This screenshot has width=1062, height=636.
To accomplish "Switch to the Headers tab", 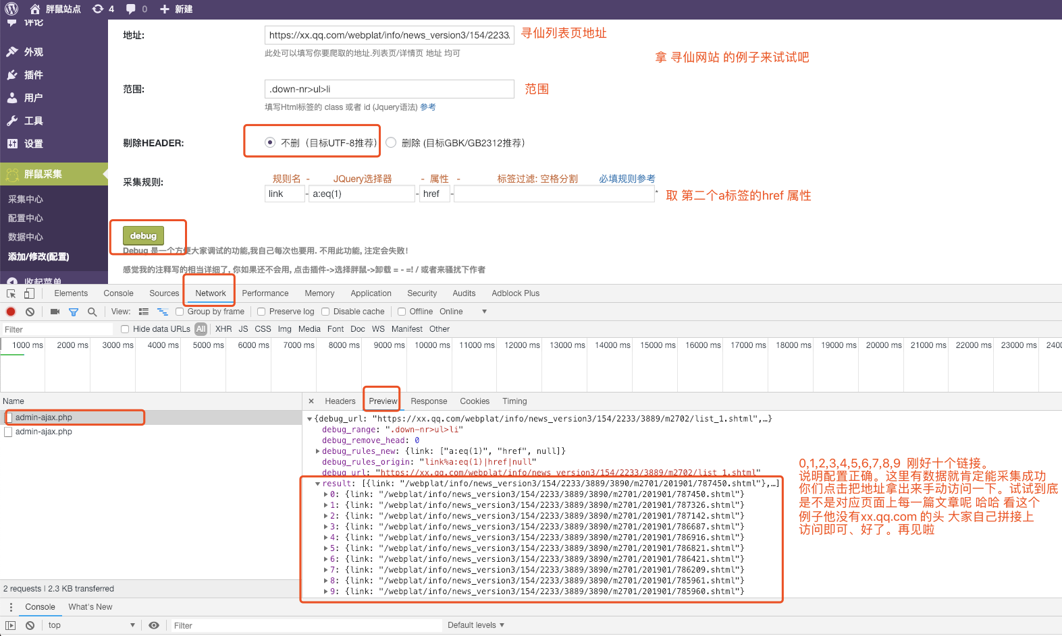I will [x=340, y=401].
